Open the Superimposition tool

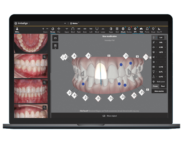pos(111,30)
